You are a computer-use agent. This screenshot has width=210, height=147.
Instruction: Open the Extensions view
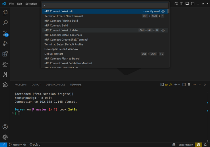pos(5,54)
